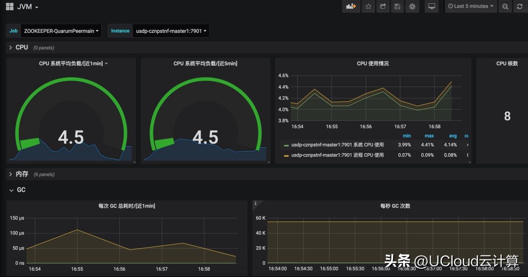Sort legend by max column
The height and width of the screenshot is (277, 528).
pyautogui.click(x=429, y=136)
